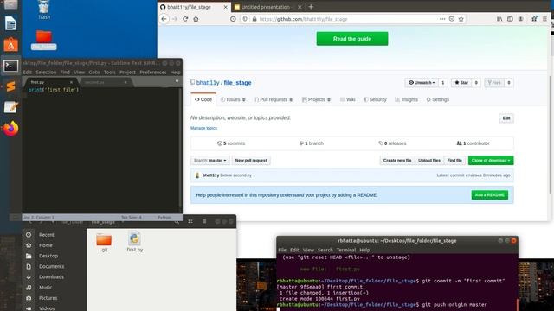Click the Find file button

[x=454, y=161]
